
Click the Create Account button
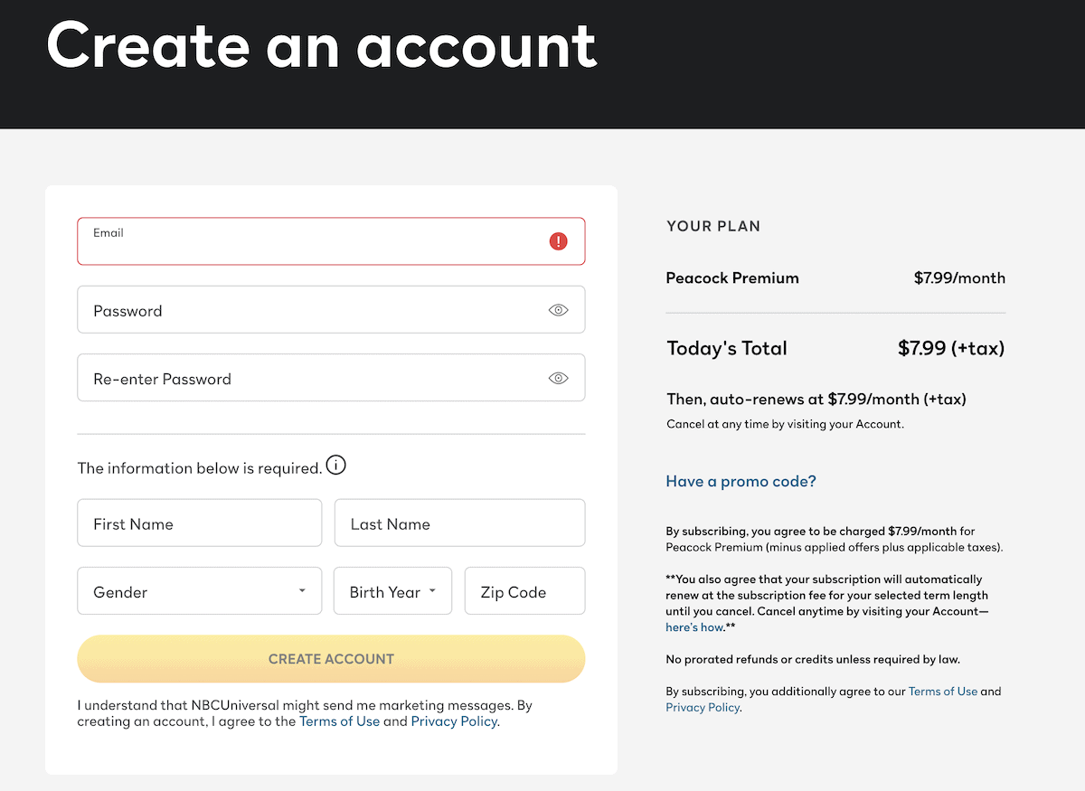[x=331, y=659]
